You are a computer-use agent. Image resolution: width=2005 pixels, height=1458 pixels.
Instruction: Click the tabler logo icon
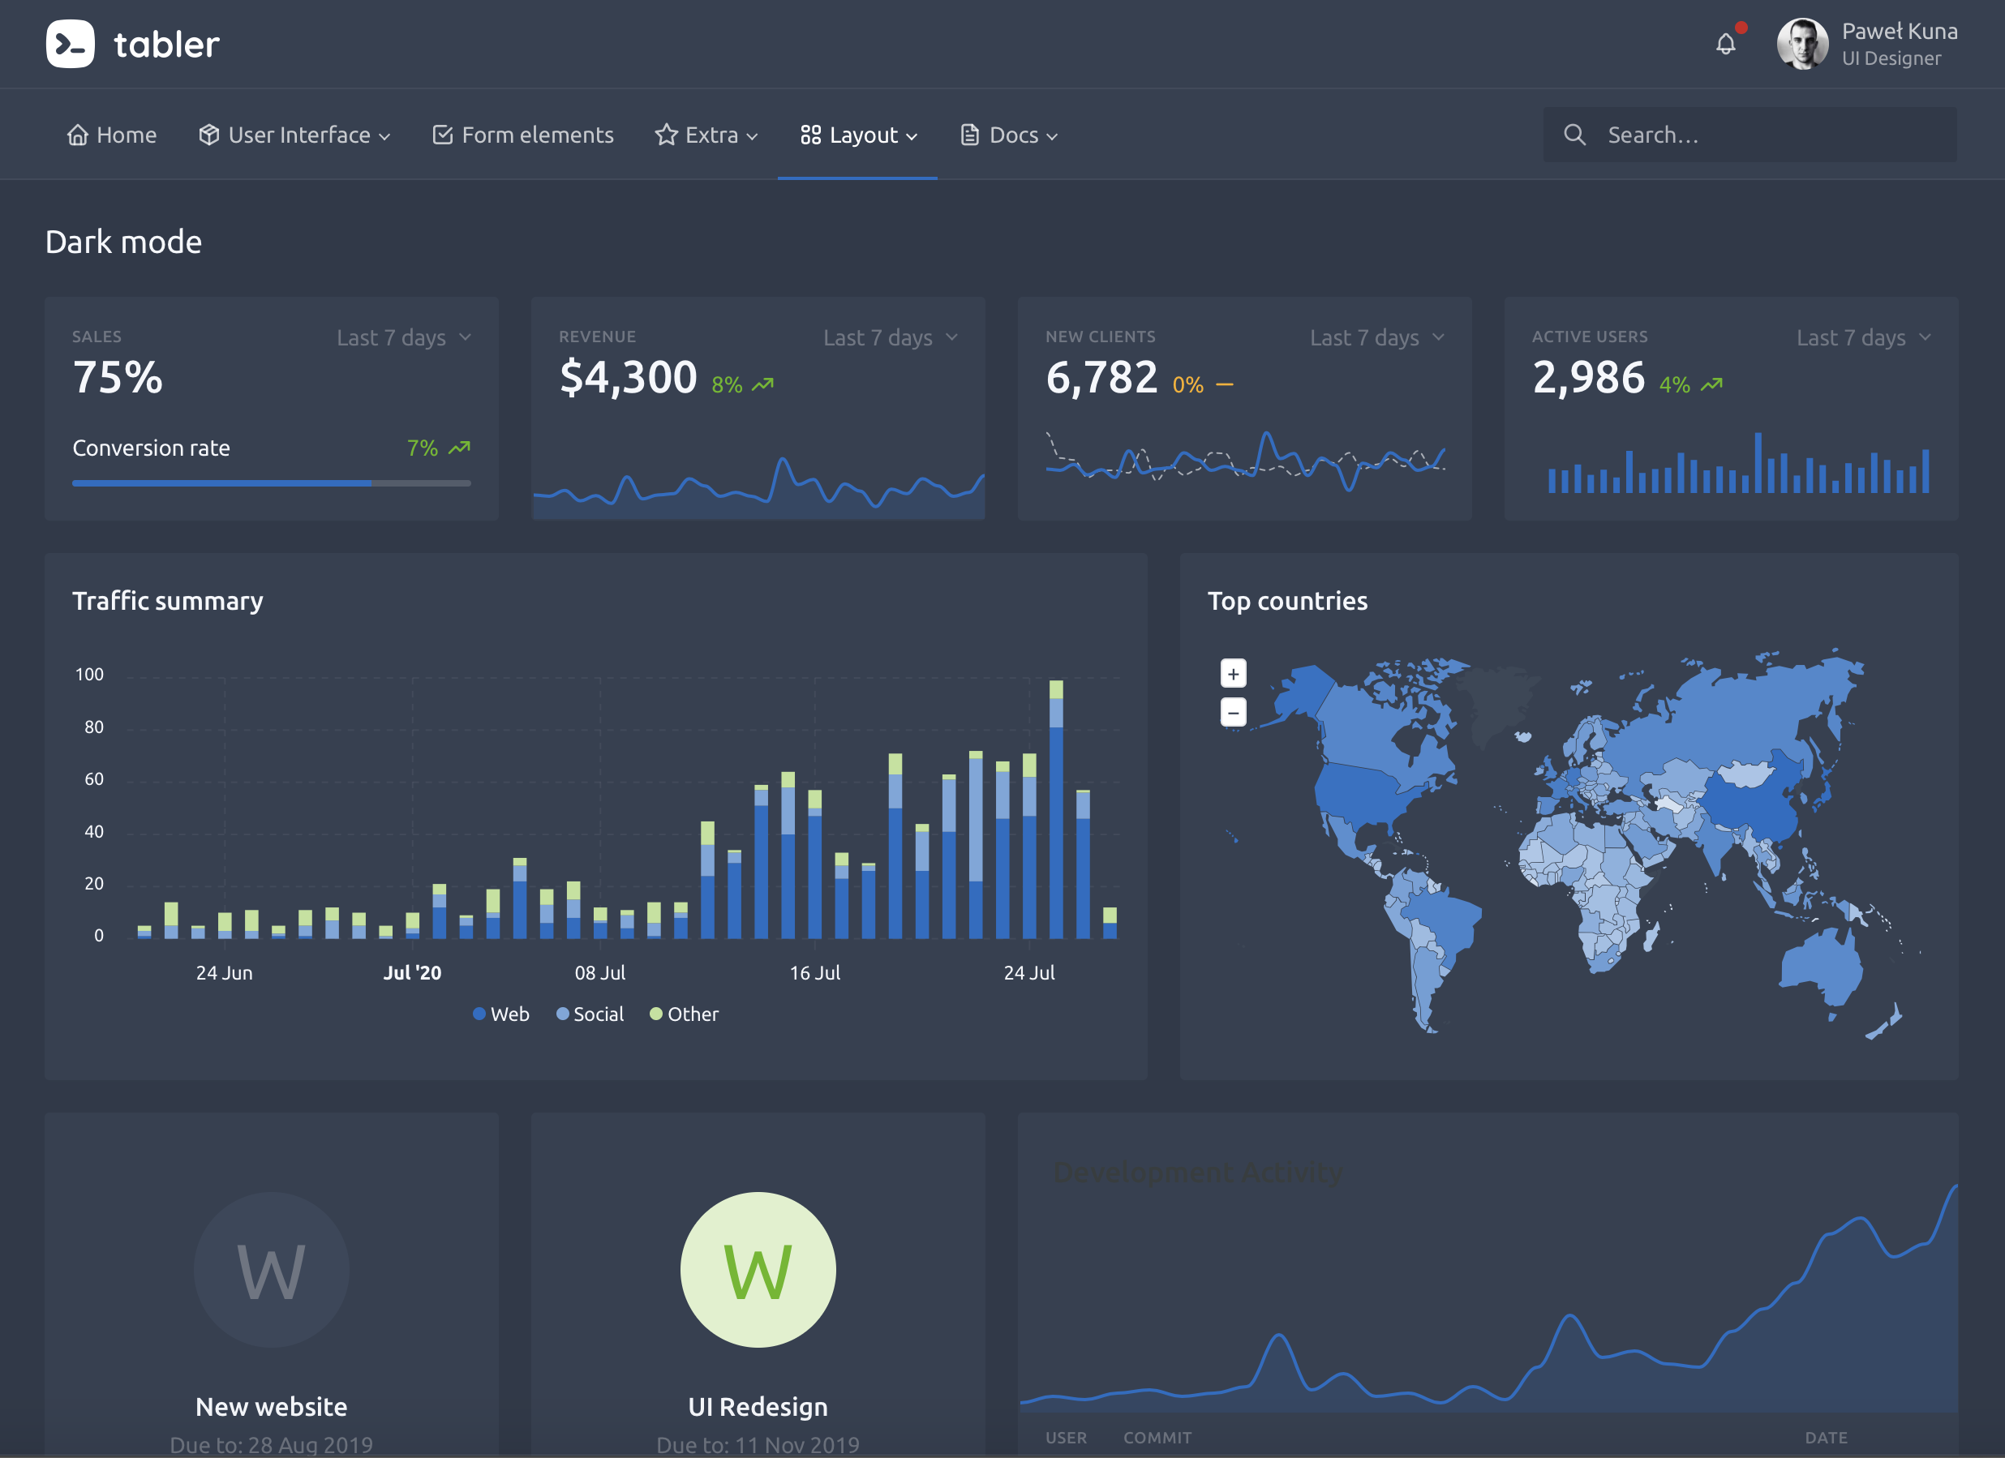68,42
